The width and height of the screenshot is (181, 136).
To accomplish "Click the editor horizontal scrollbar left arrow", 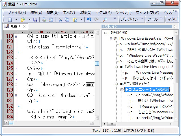I will (6, 123).
